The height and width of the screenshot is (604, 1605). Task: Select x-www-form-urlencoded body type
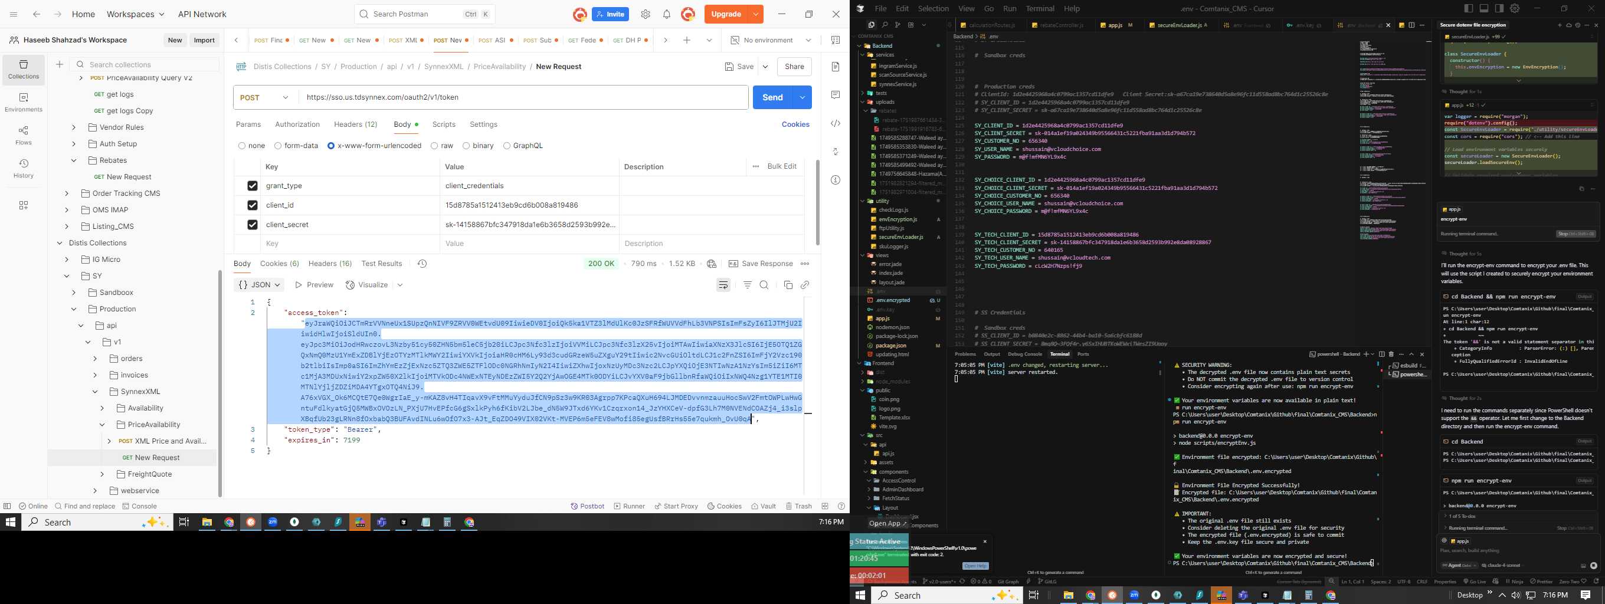(331, 146)
